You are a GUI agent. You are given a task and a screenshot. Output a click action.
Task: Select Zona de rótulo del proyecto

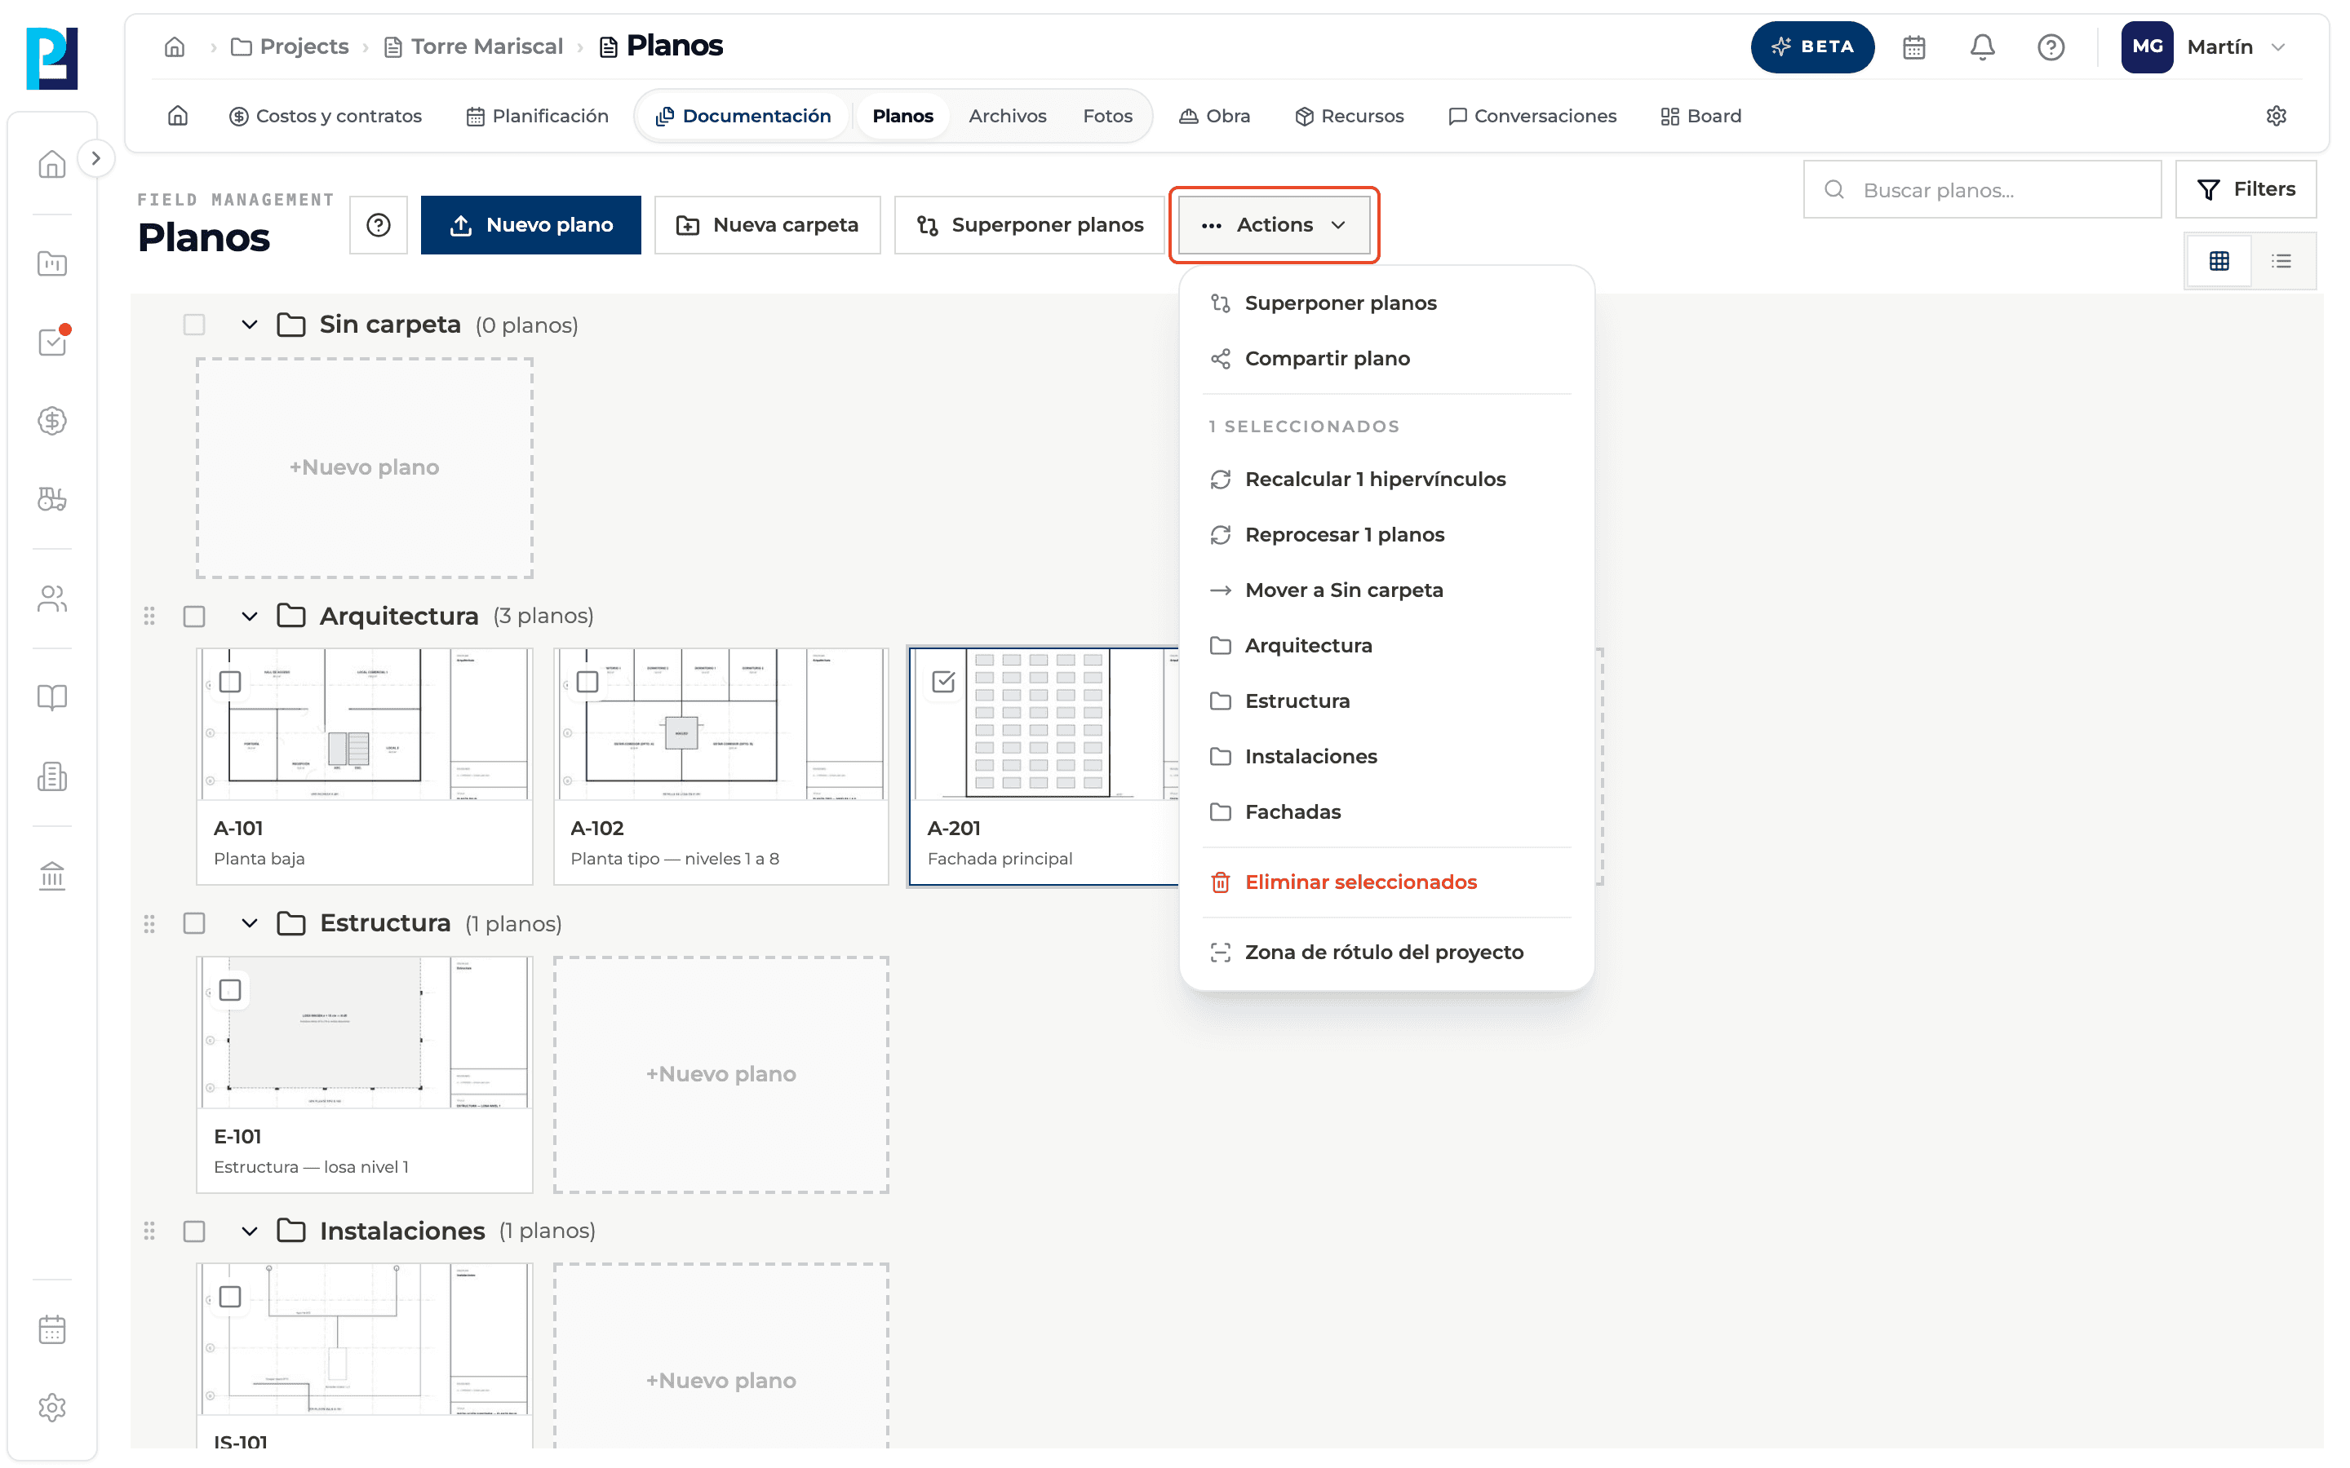click(1386, 952)
